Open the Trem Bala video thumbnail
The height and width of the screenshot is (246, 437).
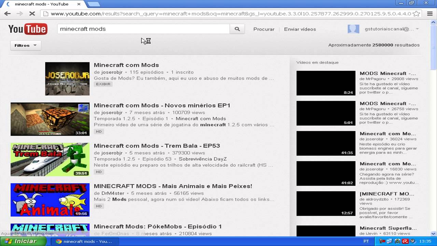(x=50, y=159)
